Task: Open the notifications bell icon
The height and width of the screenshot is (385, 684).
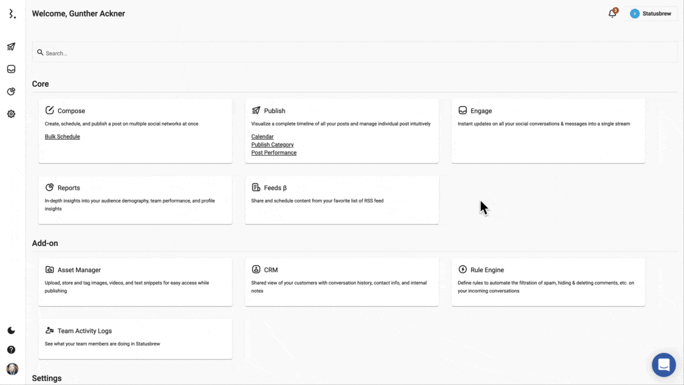Action: click(612, 13)
